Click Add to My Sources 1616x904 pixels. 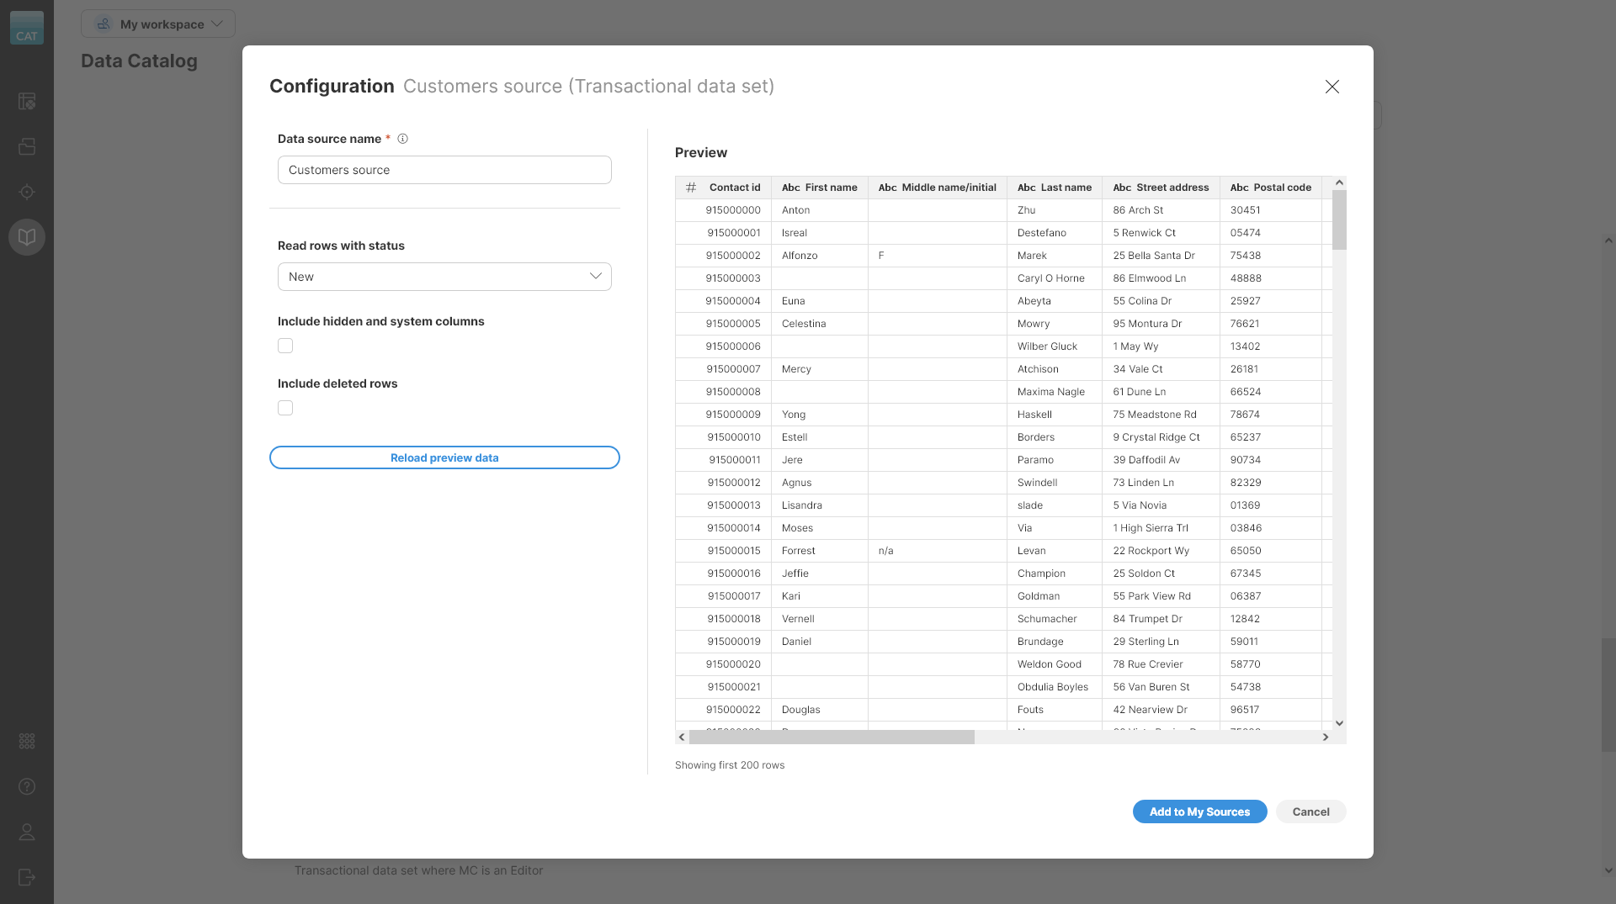(1199, 811)
